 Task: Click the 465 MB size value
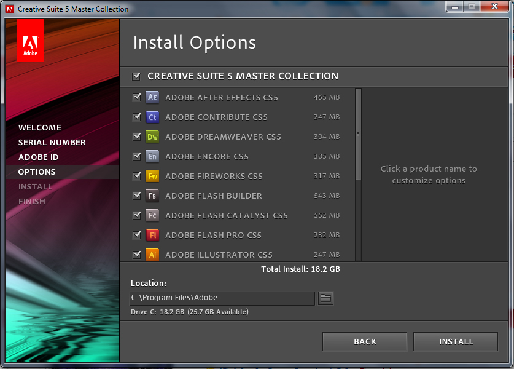coord(327,97)
